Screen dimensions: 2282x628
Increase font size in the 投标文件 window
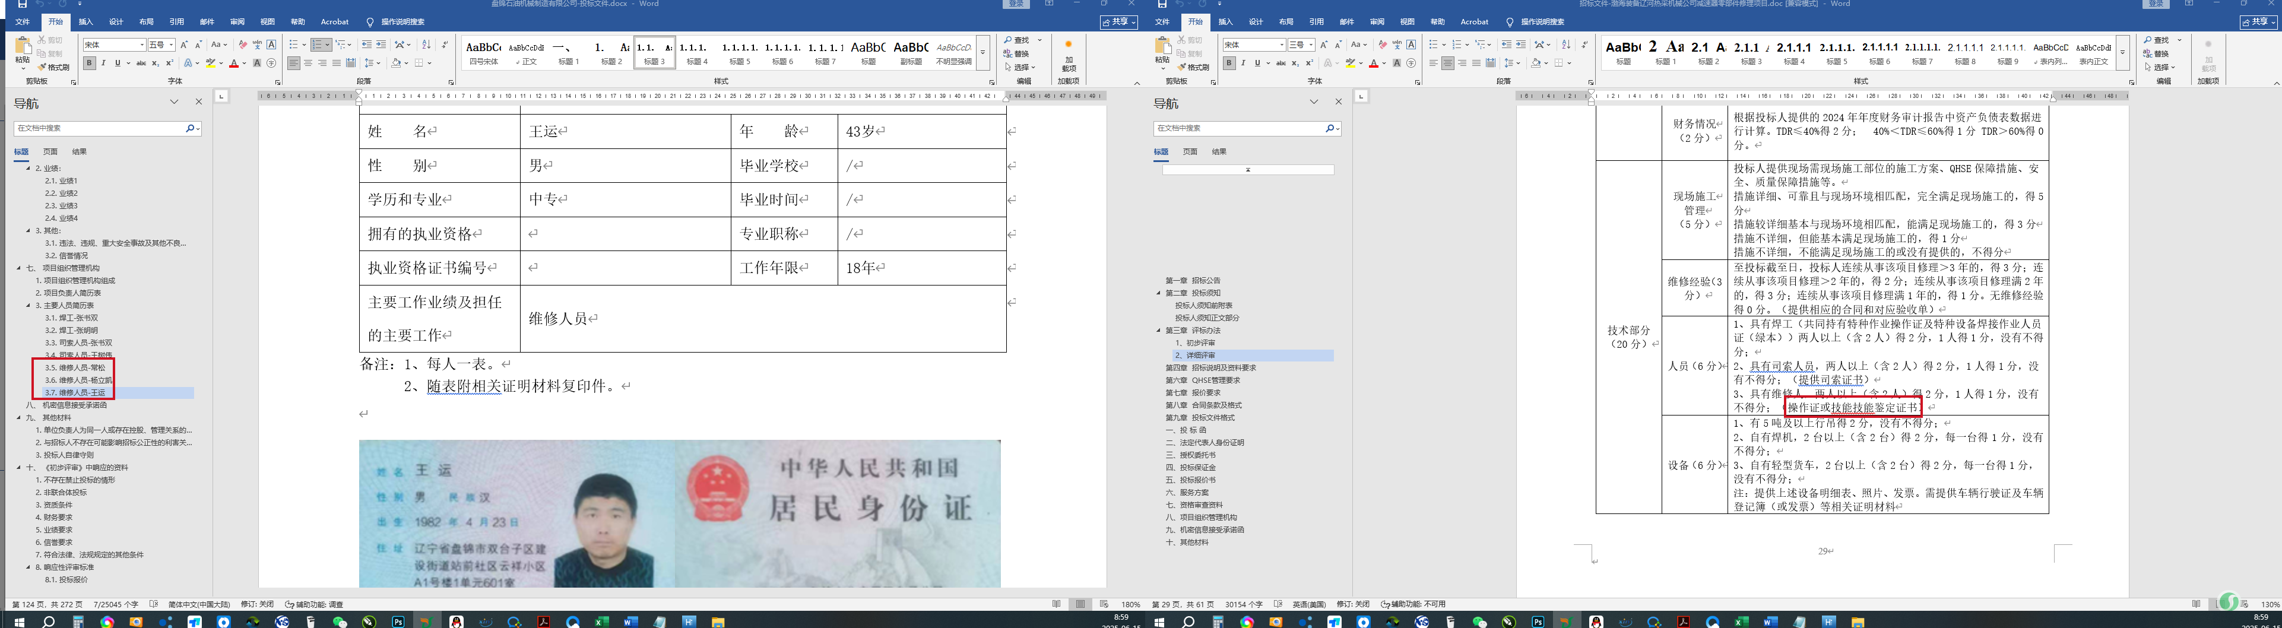click(x=184, y=45)
